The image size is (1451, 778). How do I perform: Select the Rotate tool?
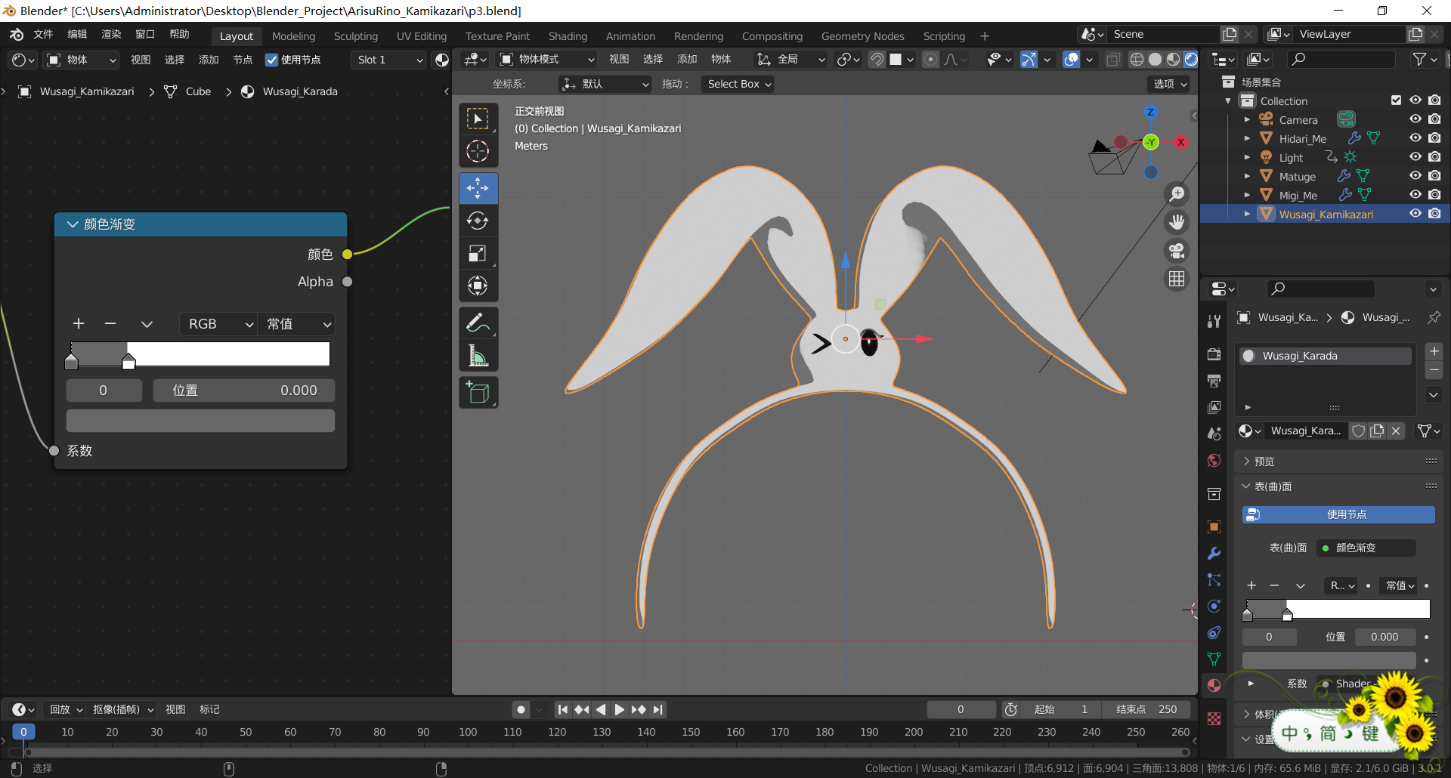click(x=478, y=221)
